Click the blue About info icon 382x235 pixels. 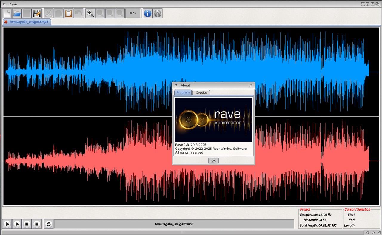point(147,13)
